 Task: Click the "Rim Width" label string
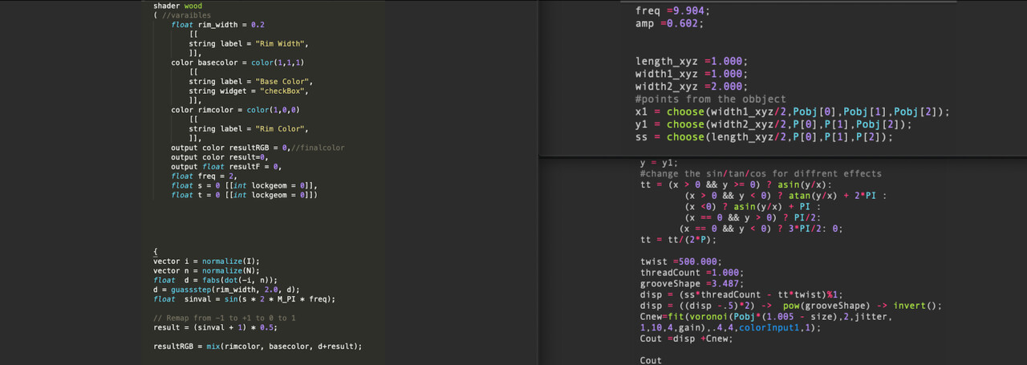(x=282, y=43)
